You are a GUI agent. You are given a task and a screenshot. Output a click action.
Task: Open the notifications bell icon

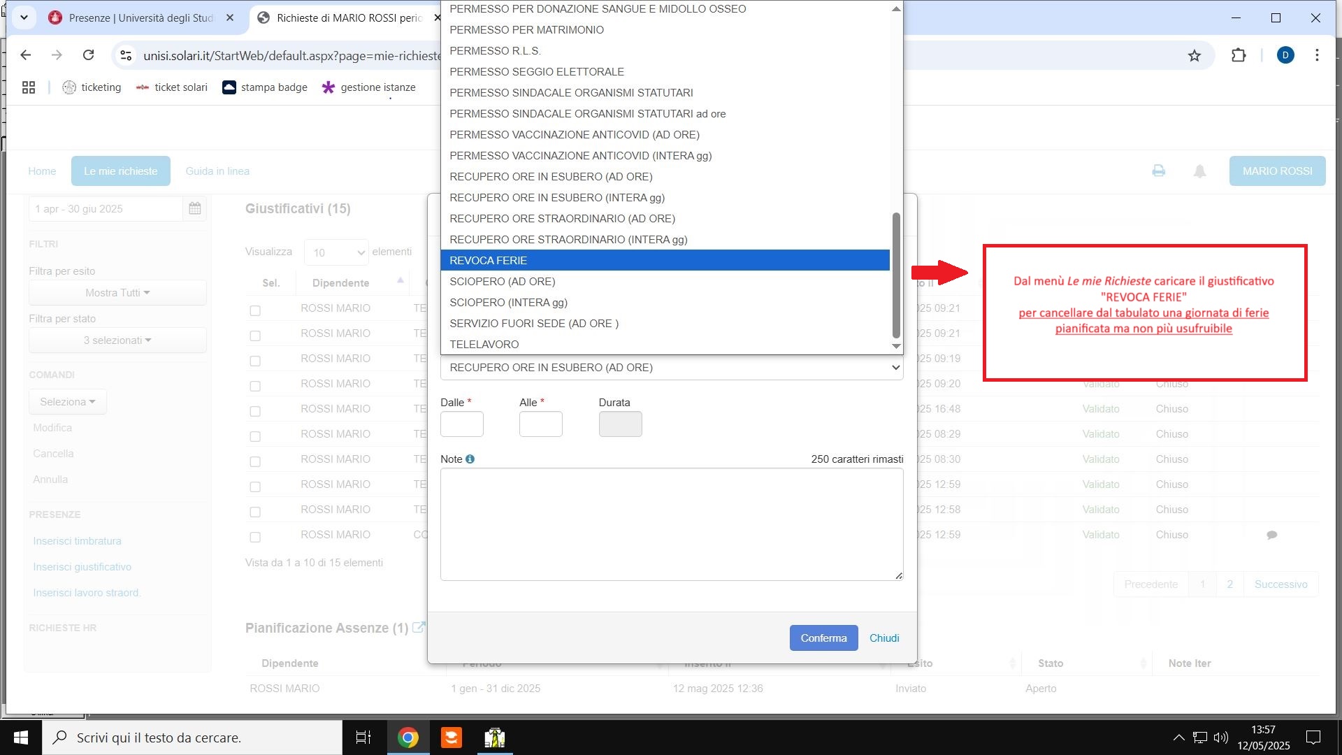(x=1199, y=171)
